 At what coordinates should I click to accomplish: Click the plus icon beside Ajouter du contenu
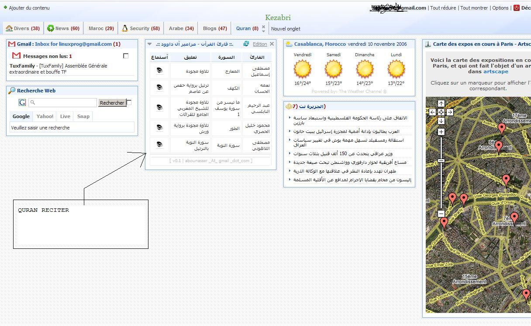5,7
